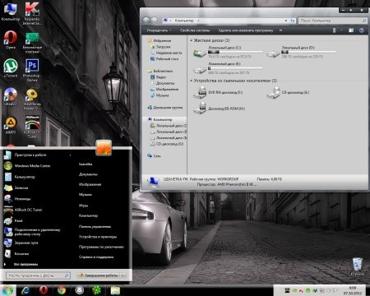Select Desktop in Explorer navigation pane
This screenshot has width=370, height=296.
[164, 59]
